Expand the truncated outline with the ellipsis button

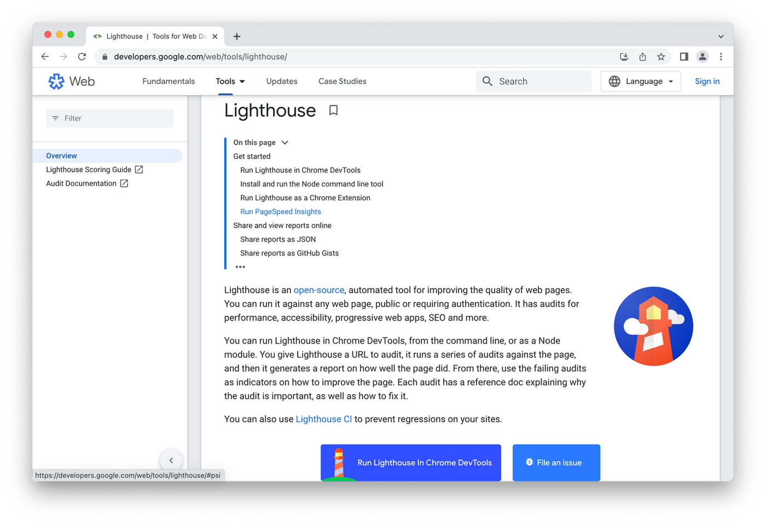(240, 266)
